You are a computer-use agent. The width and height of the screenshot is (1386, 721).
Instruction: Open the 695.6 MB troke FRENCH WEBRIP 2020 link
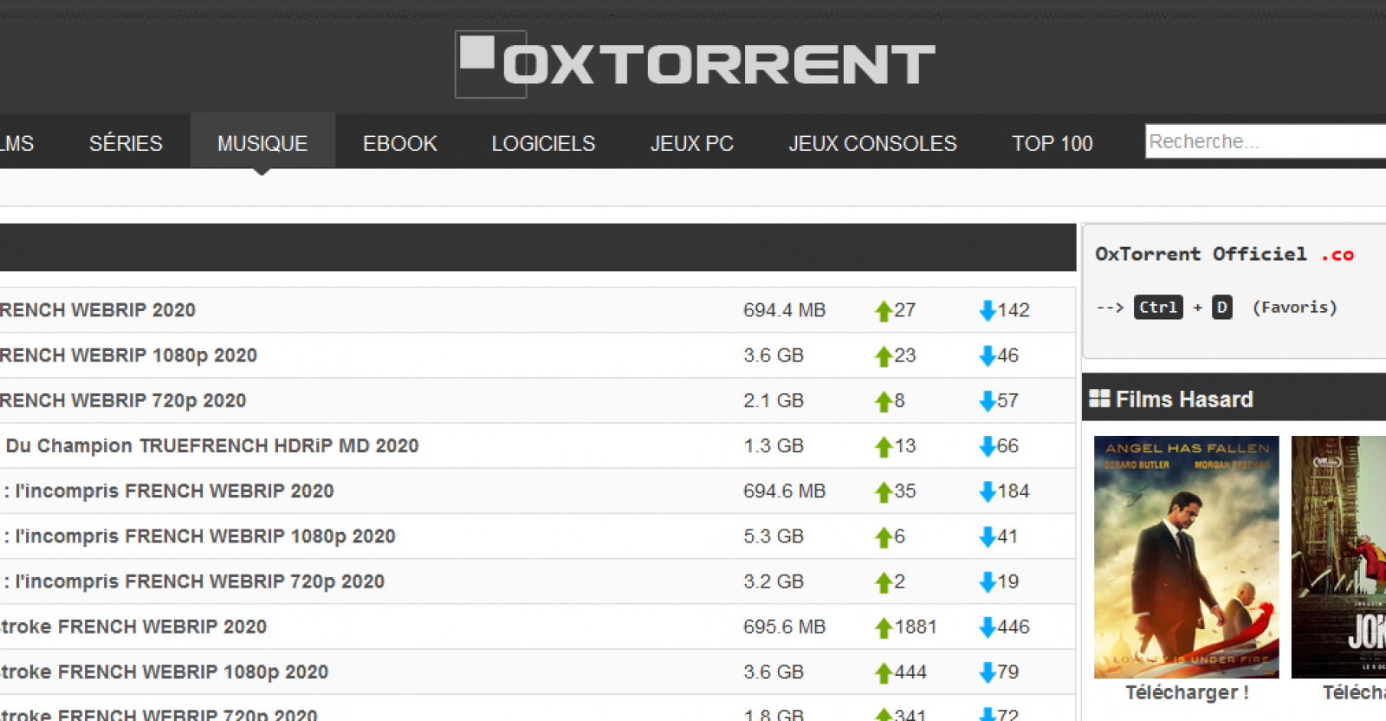133,627
